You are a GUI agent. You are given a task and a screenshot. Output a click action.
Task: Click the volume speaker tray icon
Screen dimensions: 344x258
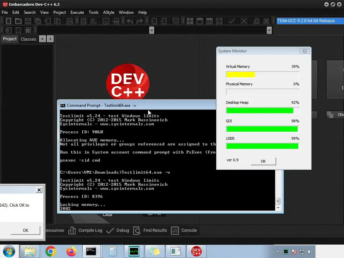[310, 252]
